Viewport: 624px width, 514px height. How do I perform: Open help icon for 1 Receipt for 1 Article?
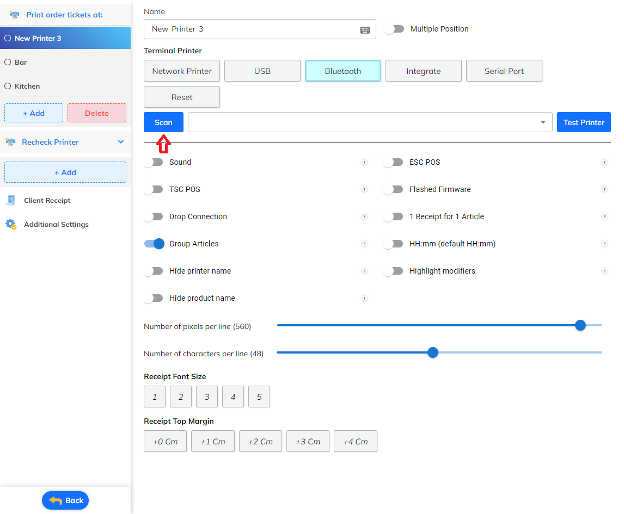(x=604, y=216)
